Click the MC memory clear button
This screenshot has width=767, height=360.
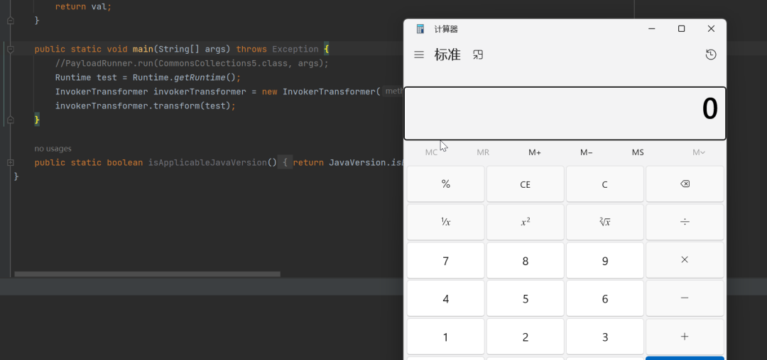[x=432, y=152]
